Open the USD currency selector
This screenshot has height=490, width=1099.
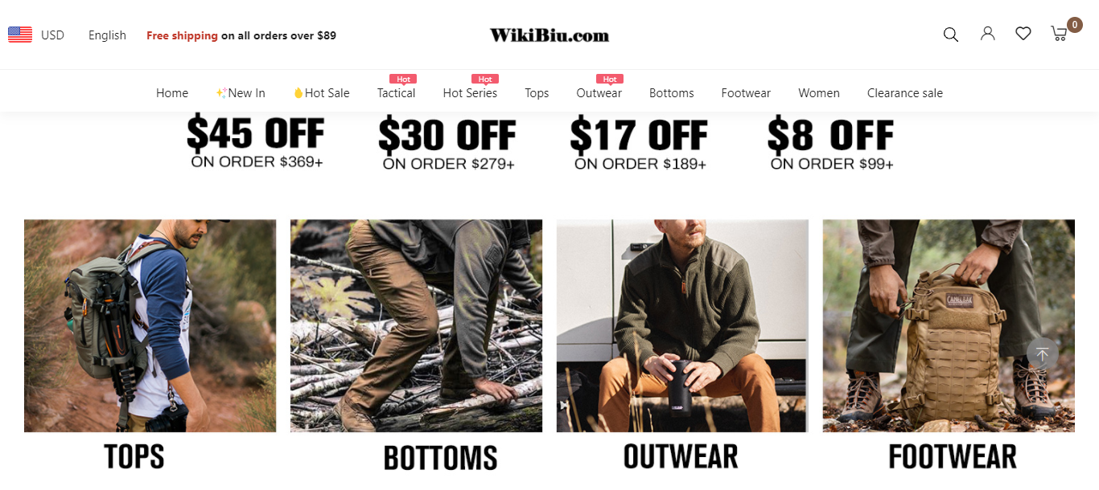tap(52, 35)
